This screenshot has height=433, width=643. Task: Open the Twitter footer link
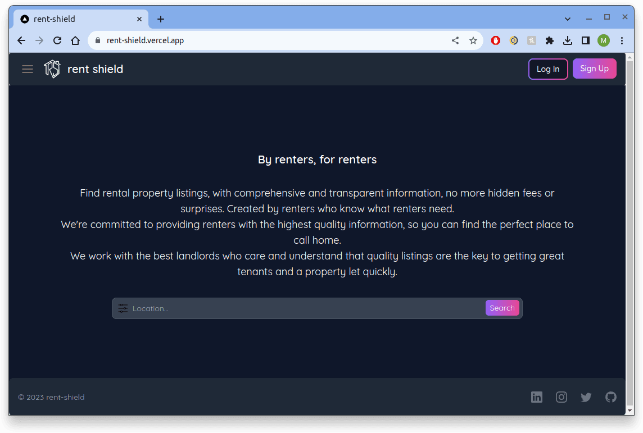pyautogui.click(x=586, y=397)
